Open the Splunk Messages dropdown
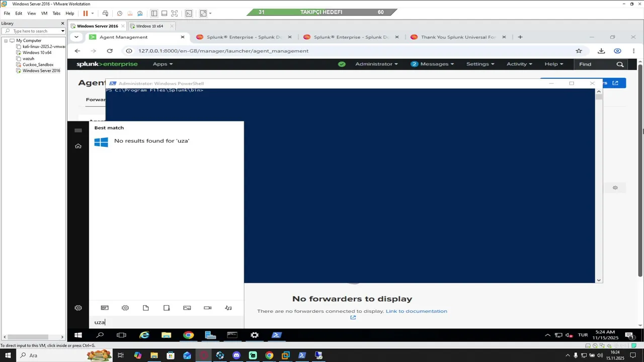Image resolution: width=644 pixels, height=362 pixels. 432,64
